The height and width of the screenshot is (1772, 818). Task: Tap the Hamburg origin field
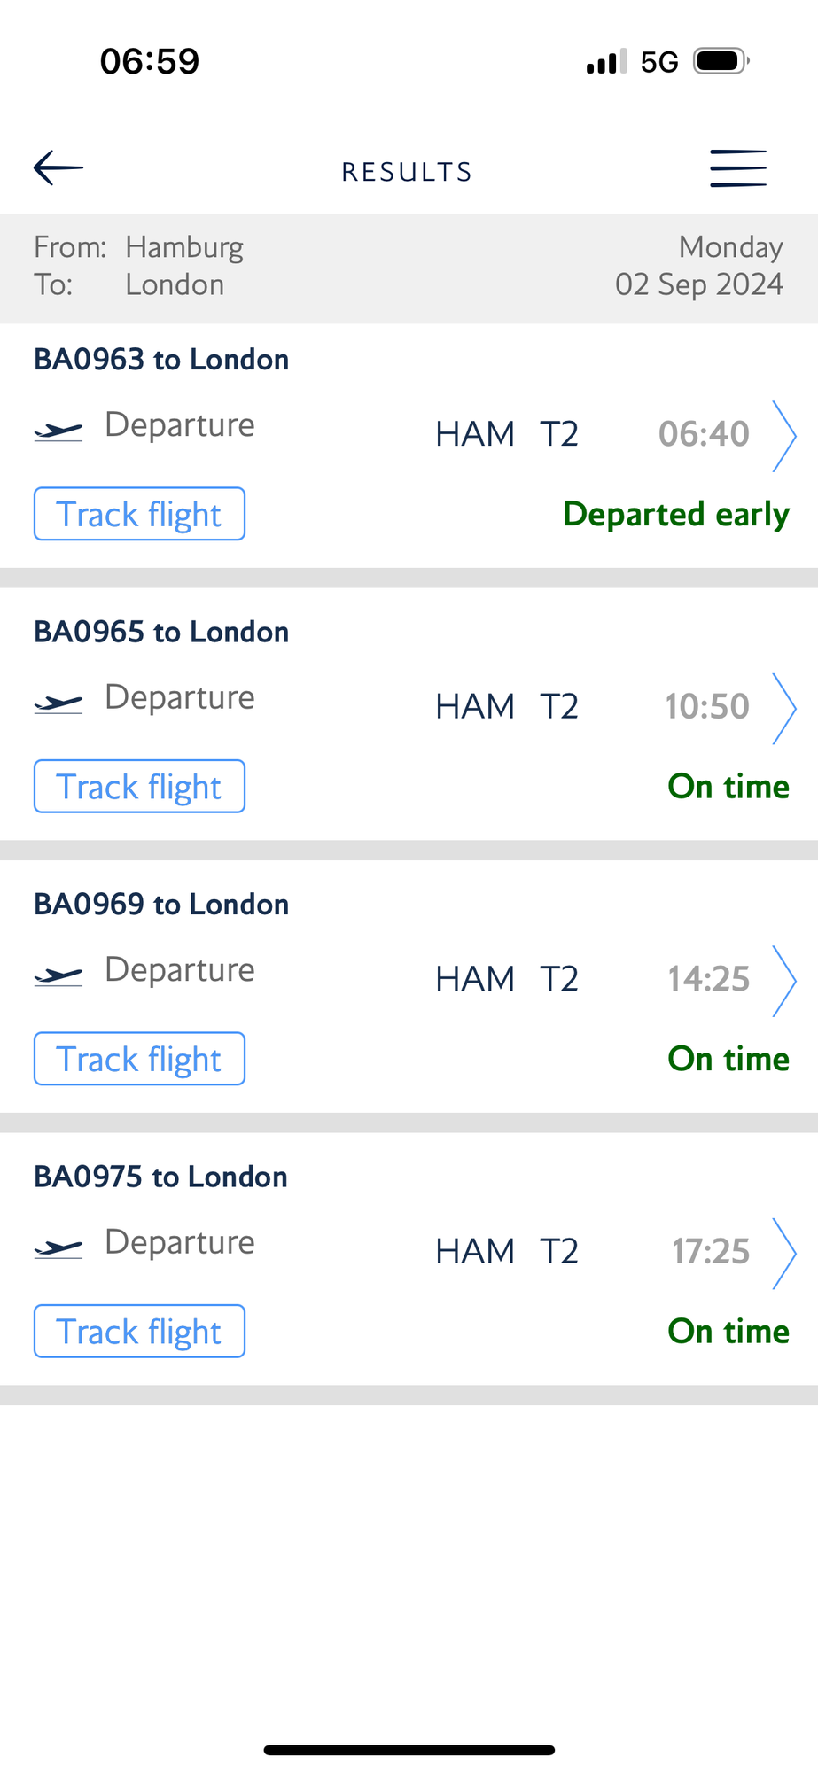[184, 247]
